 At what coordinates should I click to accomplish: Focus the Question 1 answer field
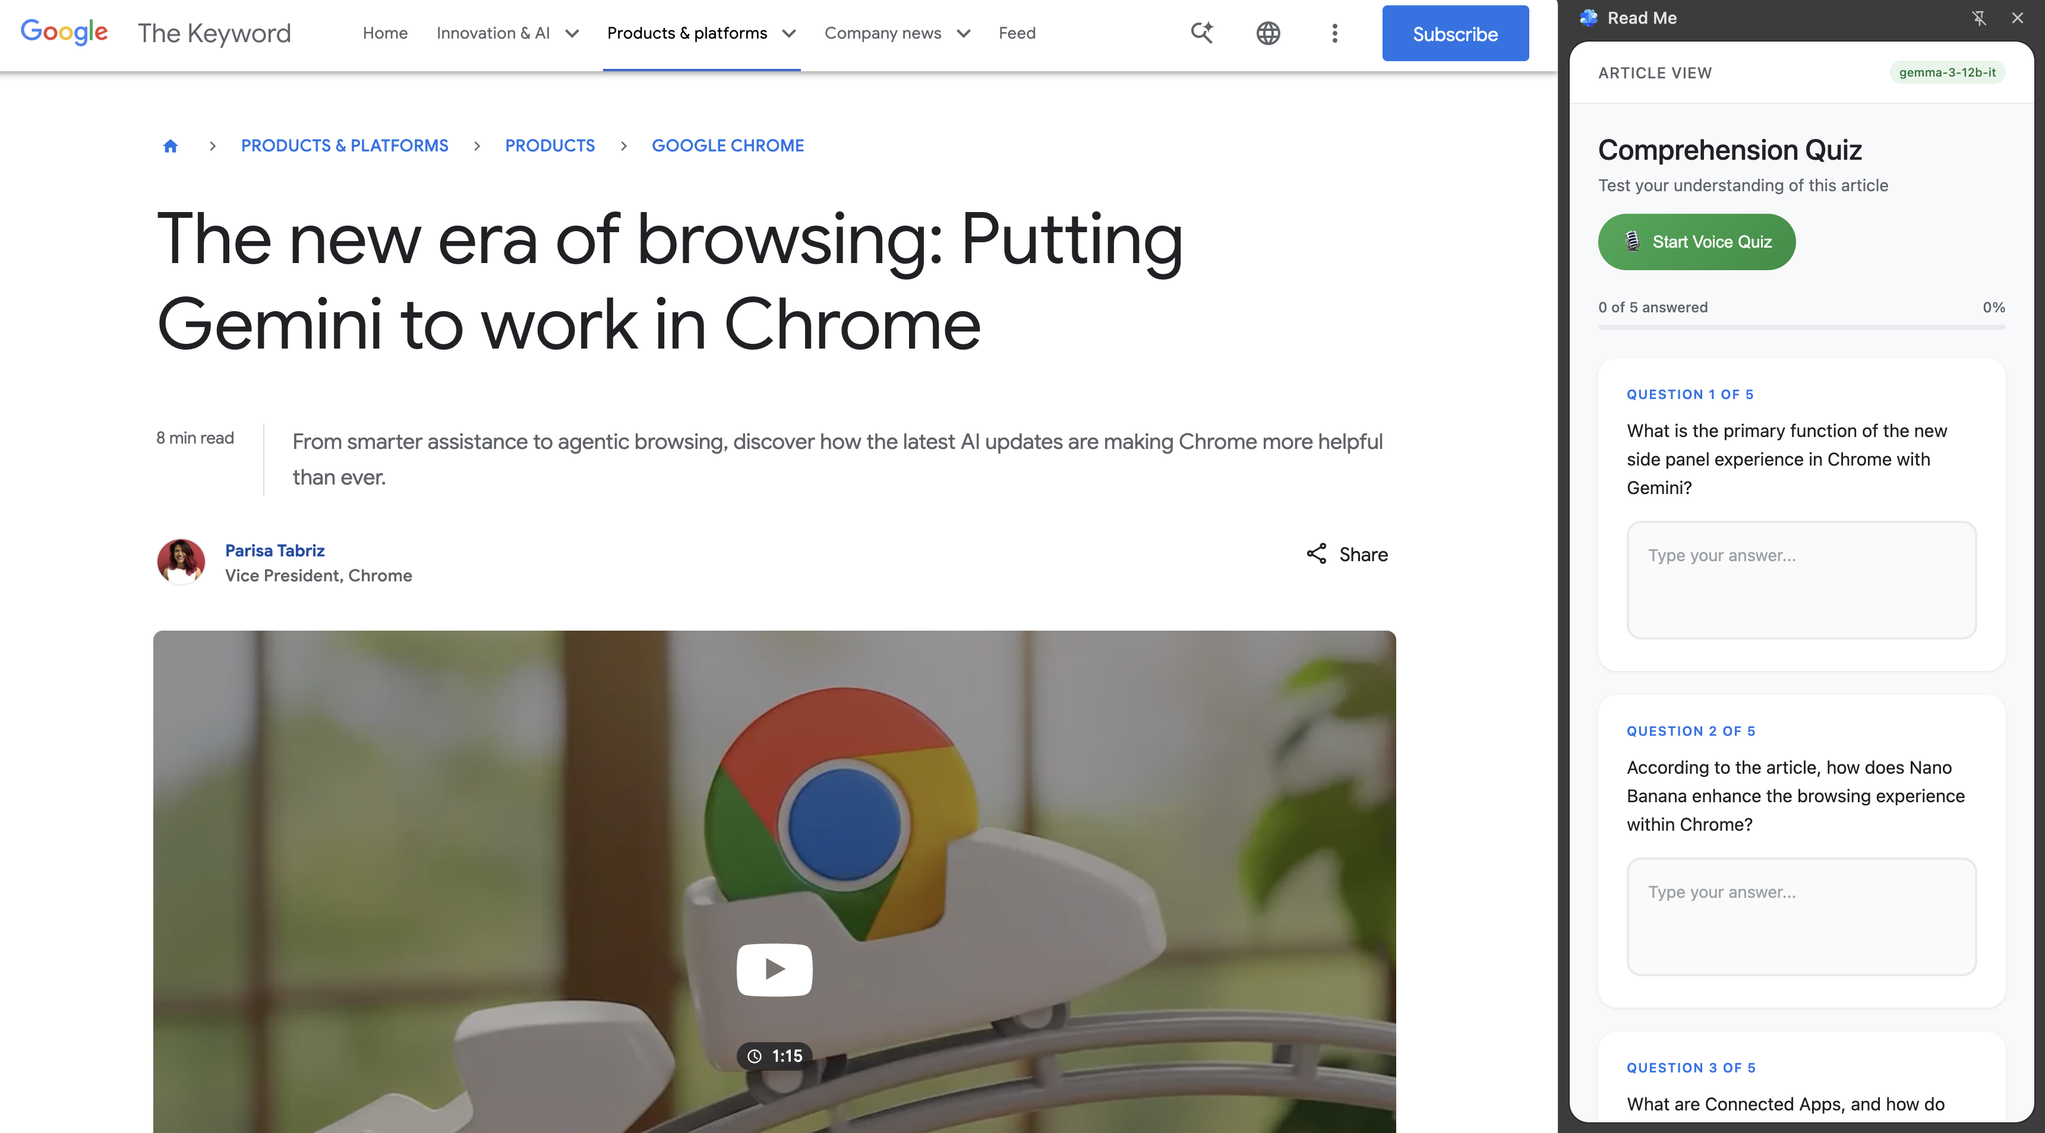1801,580
